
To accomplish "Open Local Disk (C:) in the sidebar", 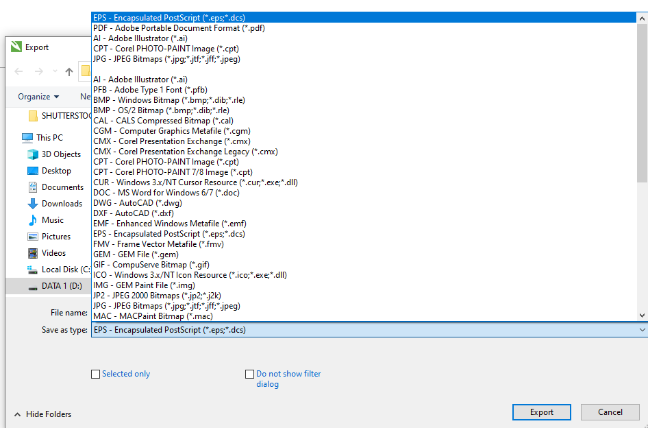I will coord(66,270).
